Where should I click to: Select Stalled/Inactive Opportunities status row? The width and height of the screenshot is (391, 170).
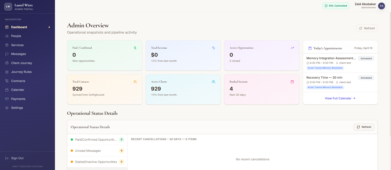click(x=96, y=162)
